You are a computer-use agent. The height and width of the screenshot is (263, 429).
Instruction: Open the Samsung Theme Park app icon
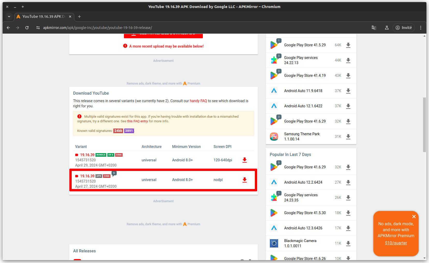(x=274, y=137)
